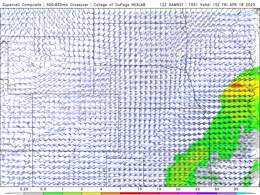Click the "500:850mb Crossover" header label
260x195 pixels.
(x=67, y=5)
